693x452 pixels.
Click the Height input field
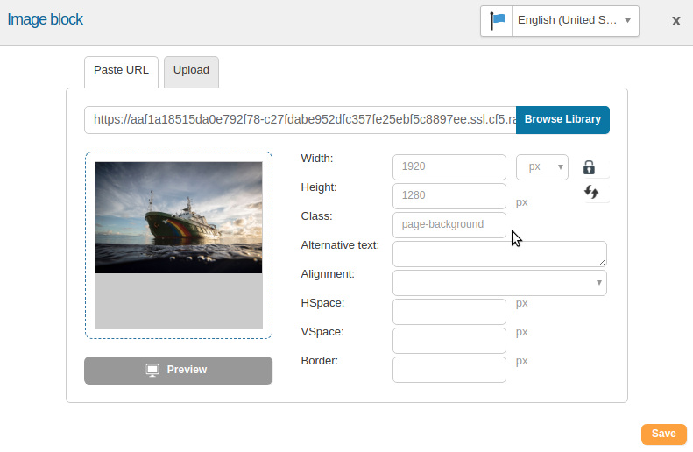coord(449,196)
